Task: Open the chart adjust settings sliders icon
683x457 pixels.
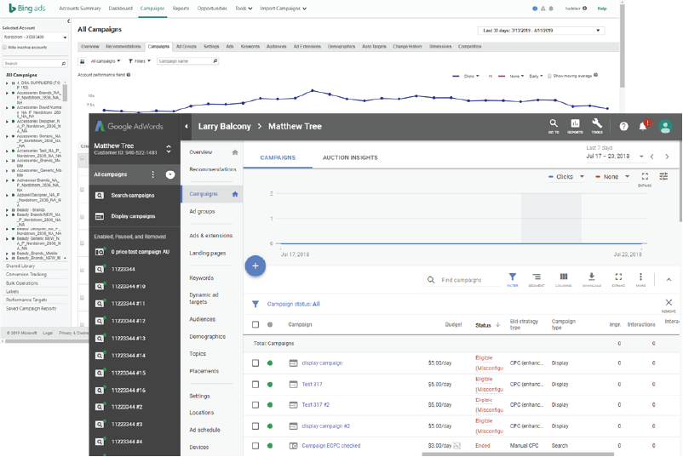Action: 663,176
